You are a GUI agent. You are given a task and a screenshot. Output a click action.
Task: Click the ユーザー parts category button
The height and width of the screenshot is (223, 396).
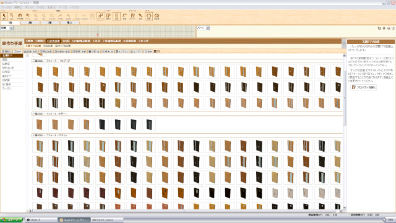click(137, 51)
